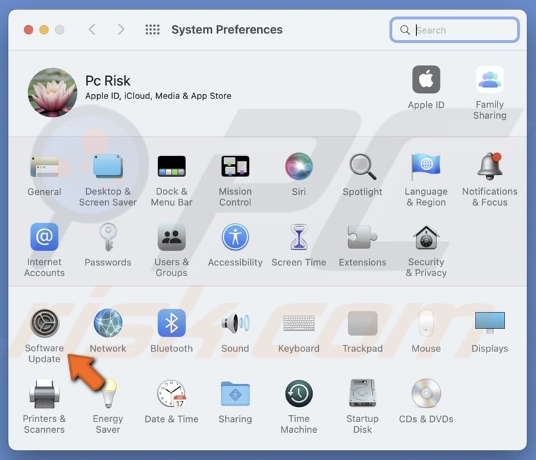Open CDs & DVDs settings
The width and height of the screenshot is (536, 460).
tap(426, 394)
